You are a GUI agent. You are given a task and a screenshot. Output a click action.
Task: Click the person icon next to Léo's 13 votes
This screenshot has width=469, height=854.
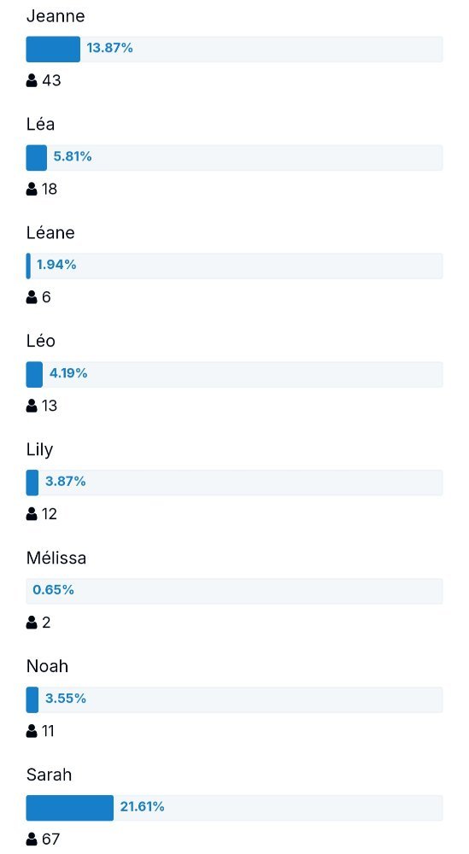[x=32, y=406]
